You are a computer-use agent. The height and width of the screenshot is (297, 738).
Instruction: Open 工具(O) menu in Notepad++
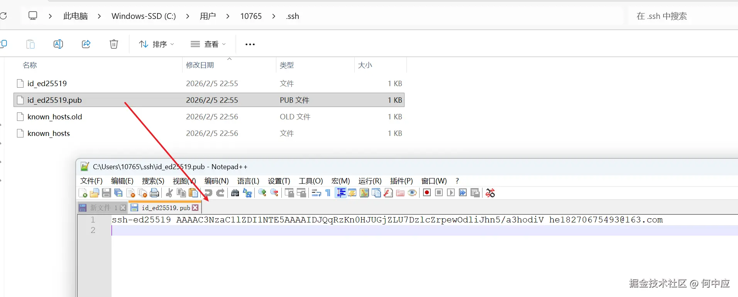(x=311, y=181)
